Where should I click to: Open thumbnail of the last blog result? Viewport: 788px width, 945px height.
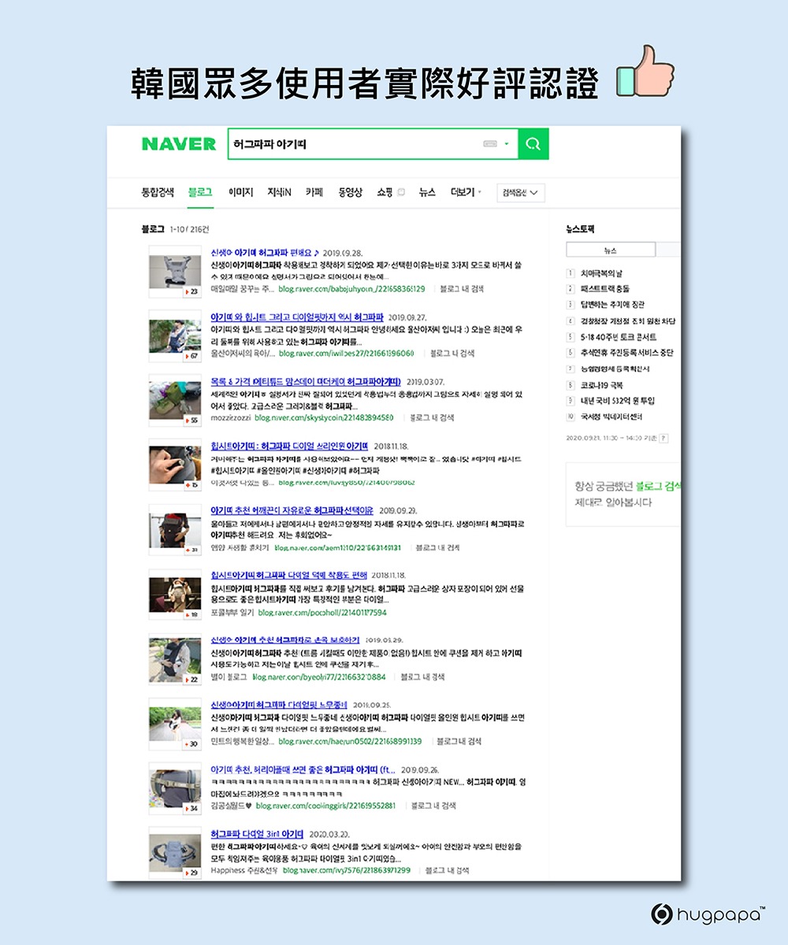coord(175,853)
